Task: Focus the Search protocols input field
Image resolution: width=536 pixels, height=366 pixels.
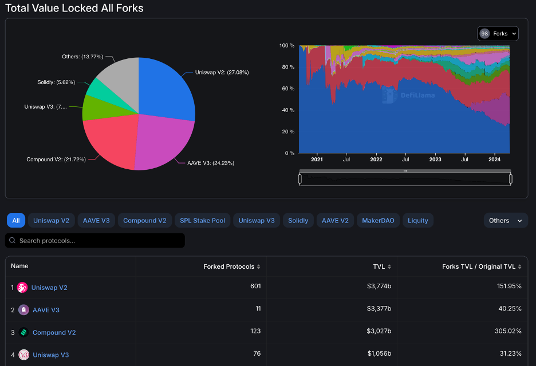Action: tap(95, 240)
